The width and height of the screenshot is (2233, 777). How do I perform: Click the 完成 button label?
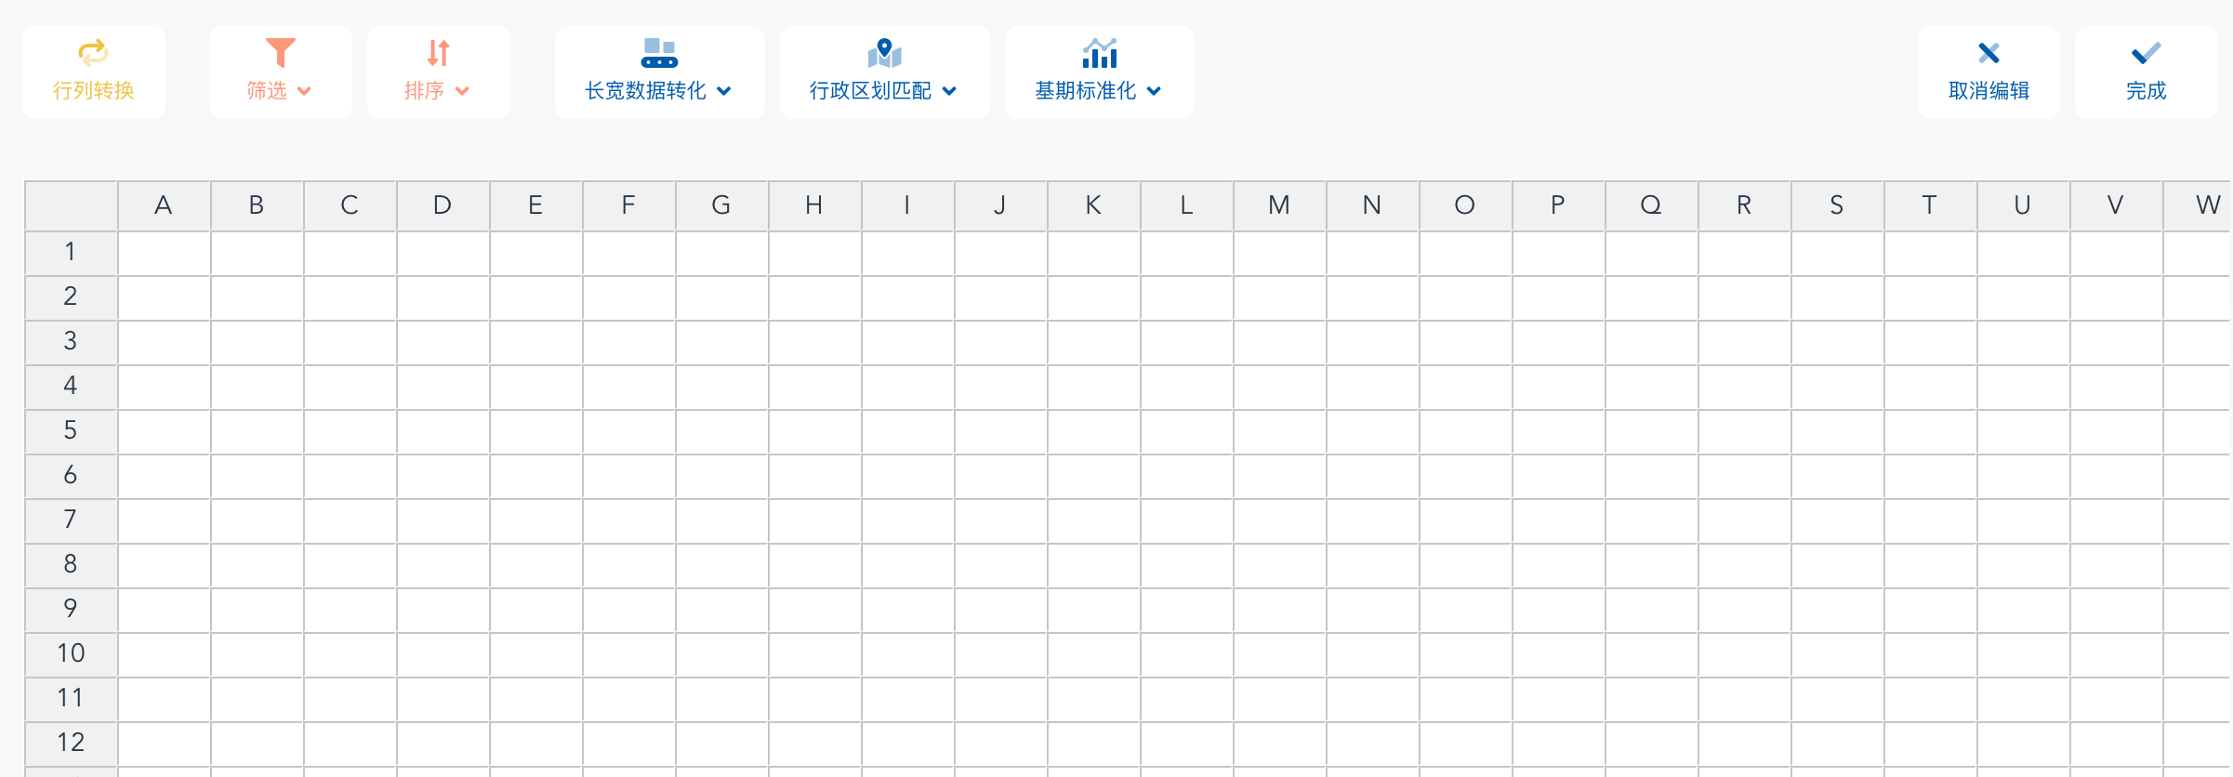[x=2146, y=90]
